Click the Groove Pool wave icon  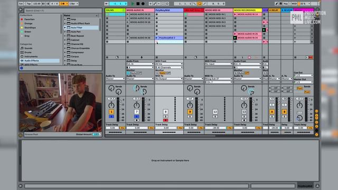[21, 135]
